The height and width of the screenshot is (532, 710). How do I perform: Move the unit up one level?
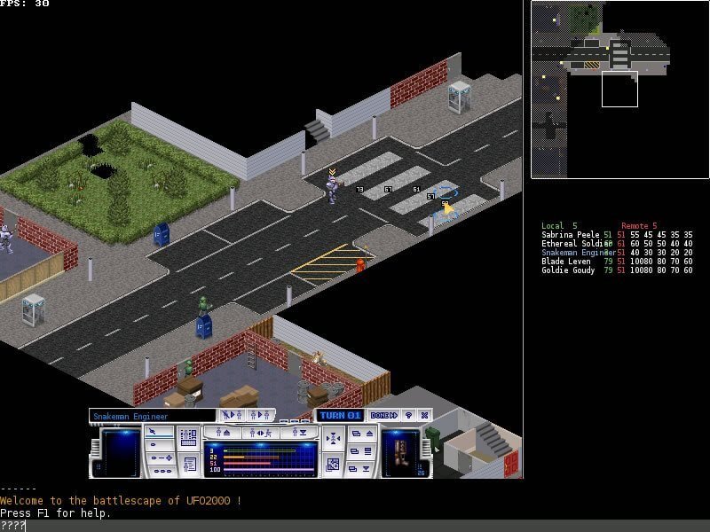pyautogui.click(x=223, y=433)
